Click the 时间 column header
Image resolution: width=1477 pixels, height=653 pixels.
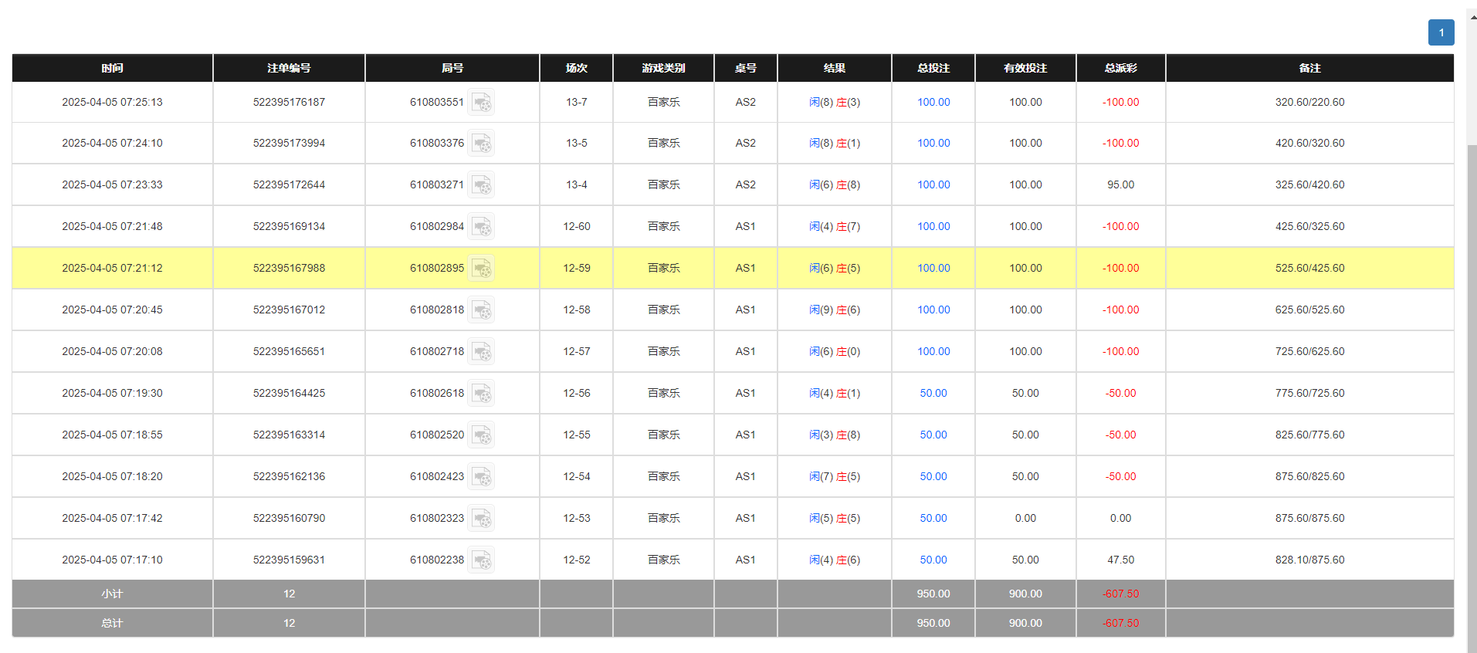click(112, 68)
